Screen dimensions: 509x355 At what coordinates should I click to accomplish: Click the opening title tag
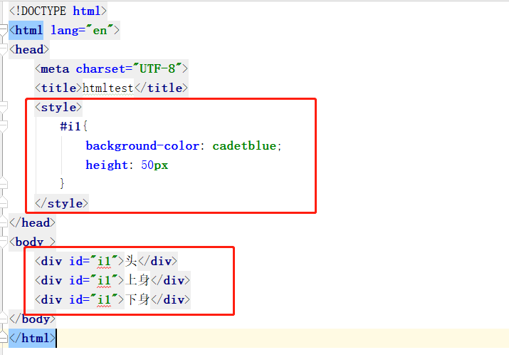tap(58, 88)
